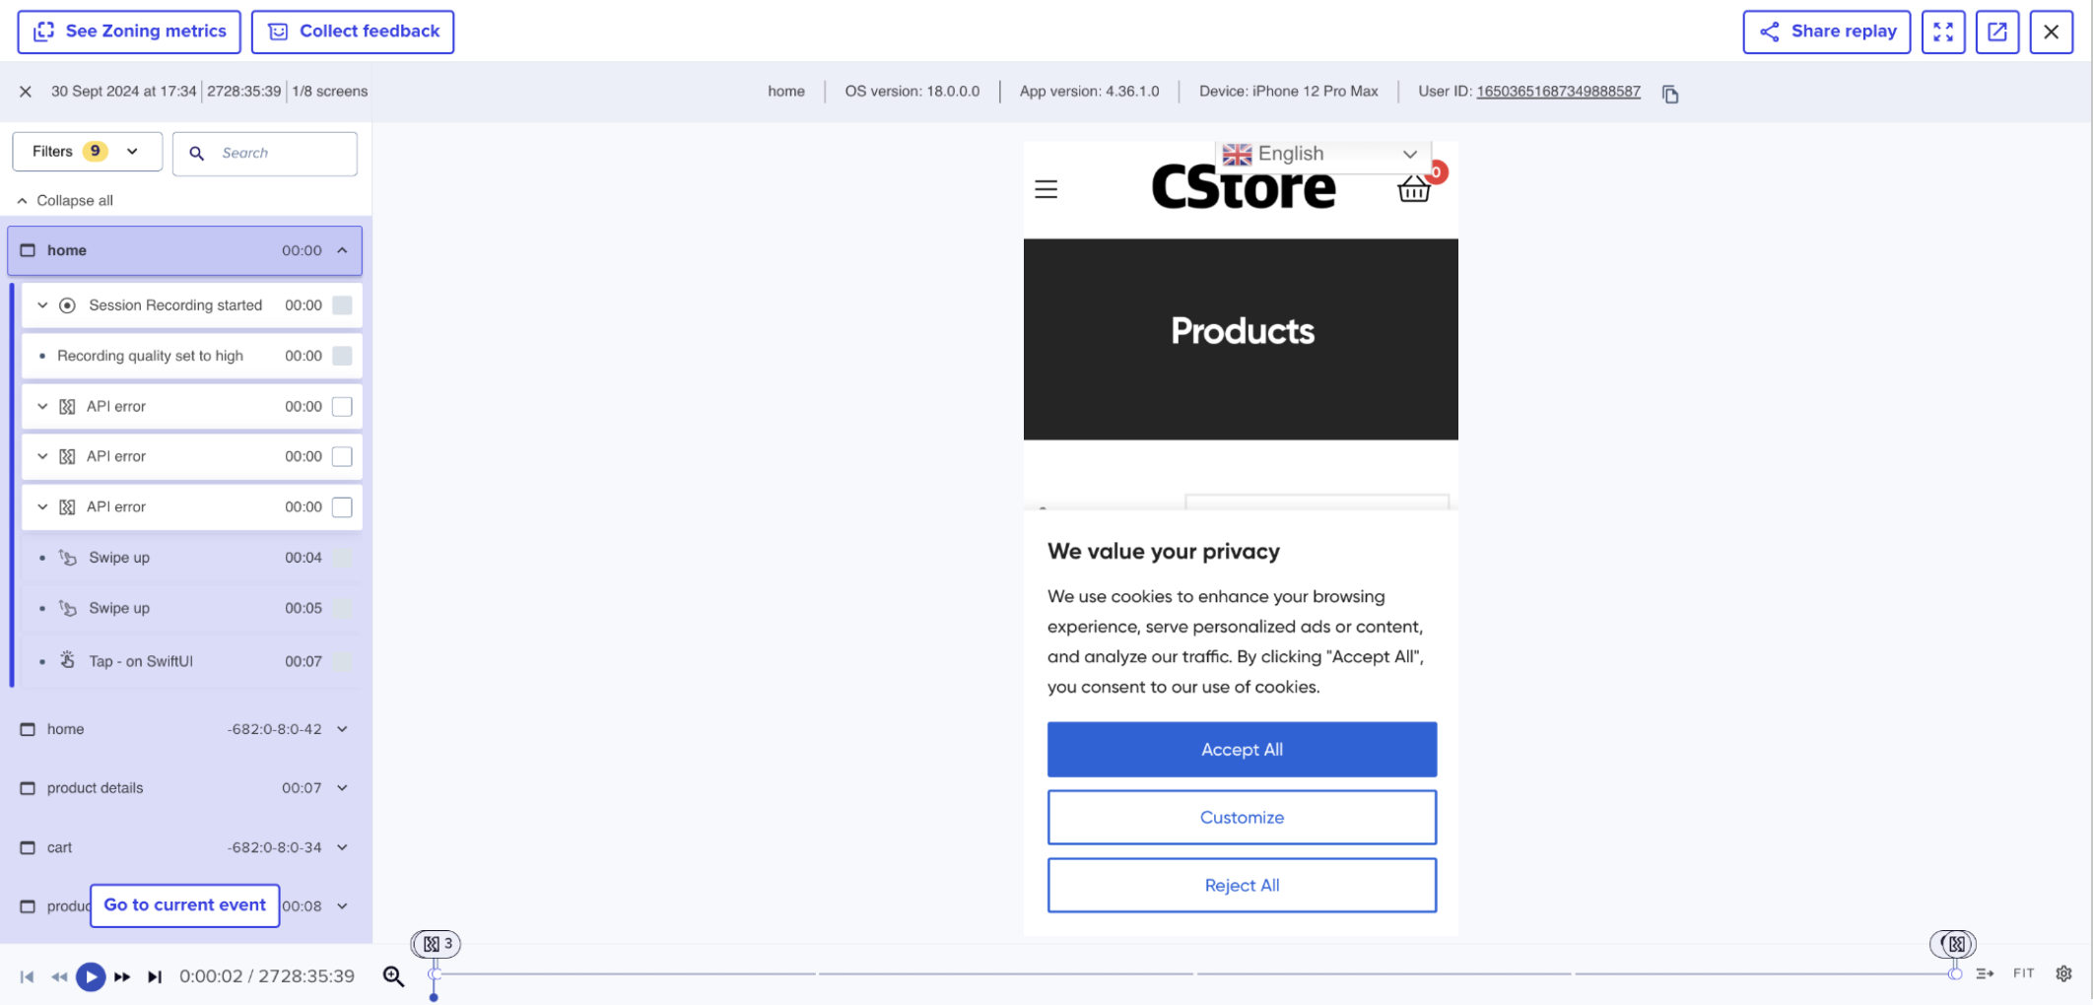Image resolution: width=2093 pixels, height=1005 pixels.
Task: Click the Collect feedback button
Action: (353, 32)
